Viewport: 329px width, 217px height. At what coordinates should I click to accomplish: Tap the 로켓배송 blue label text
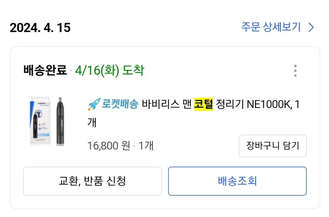tap(119, 105)
